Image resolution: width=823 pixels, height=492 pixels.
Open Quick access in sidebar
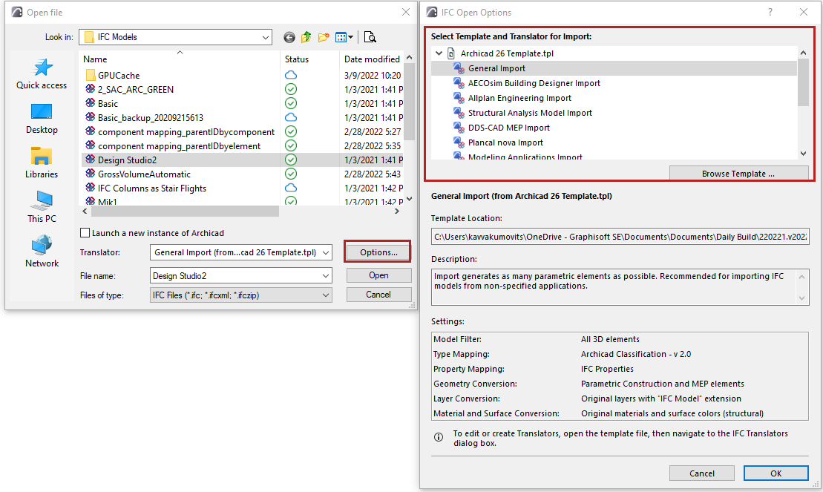(x=42, y=74)
